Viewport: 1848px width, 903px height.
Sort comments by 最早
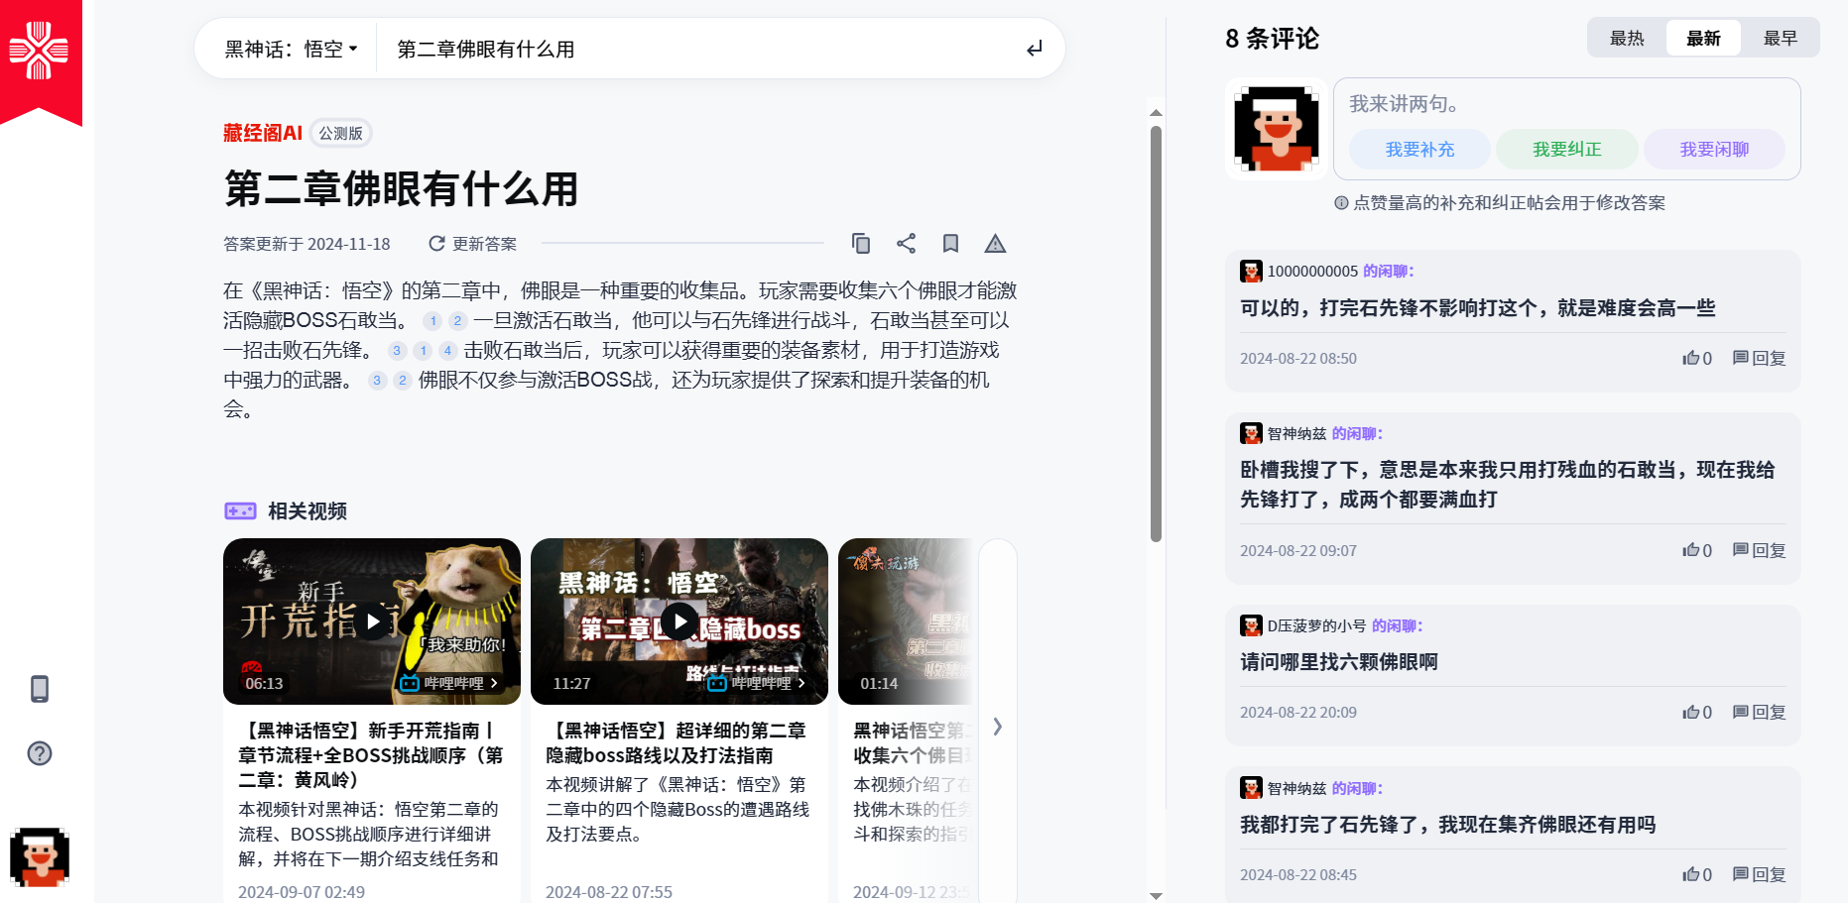1781,38
